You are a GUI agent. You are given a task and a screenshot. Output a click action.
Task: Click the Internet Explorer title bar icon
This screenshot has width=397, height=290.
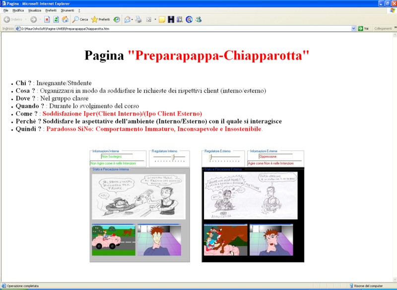tap(3, 3)
